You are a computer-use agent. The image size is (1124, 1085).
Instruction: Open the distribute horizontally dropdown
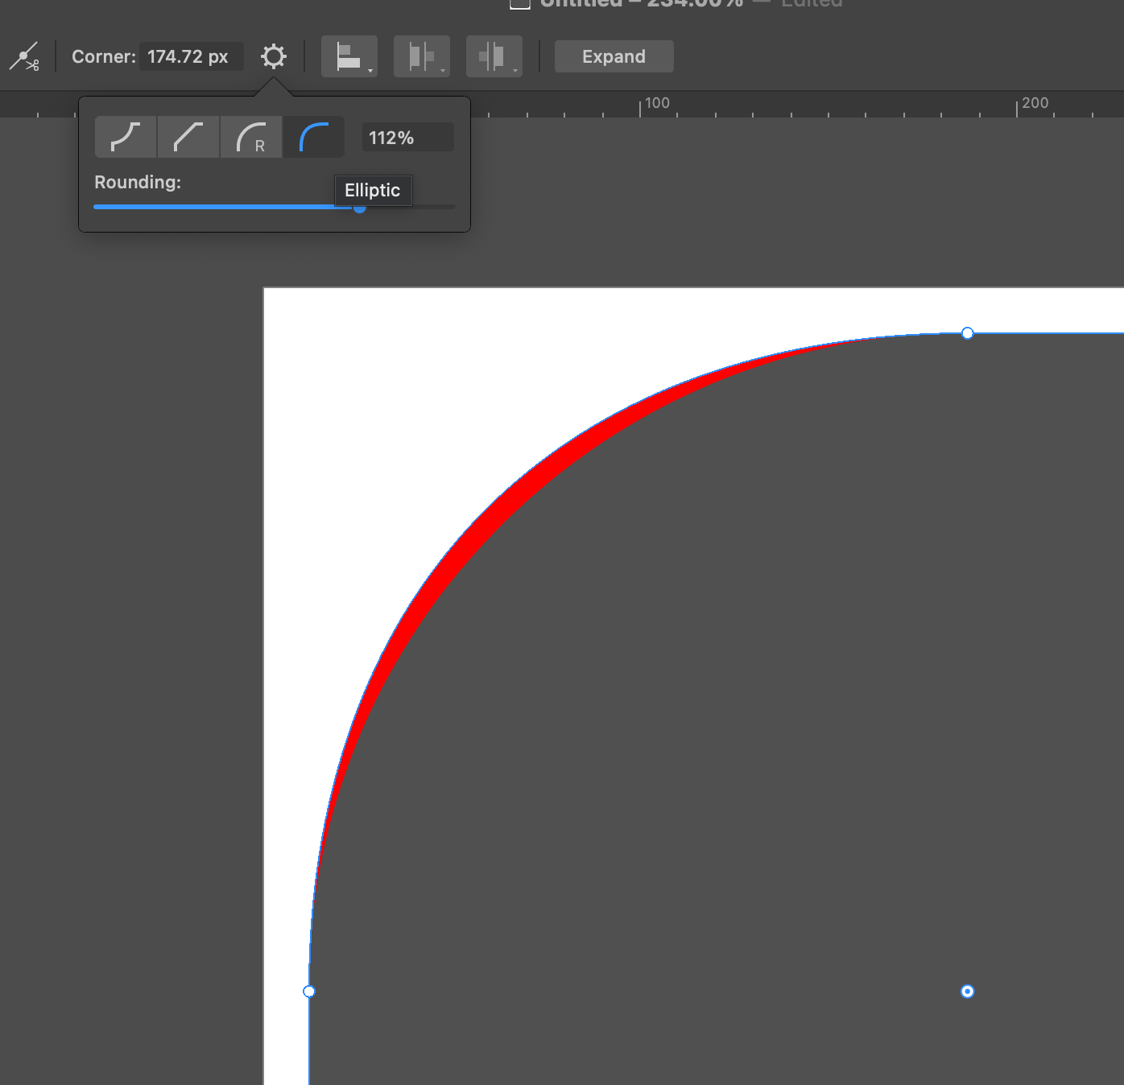(422, 56)
